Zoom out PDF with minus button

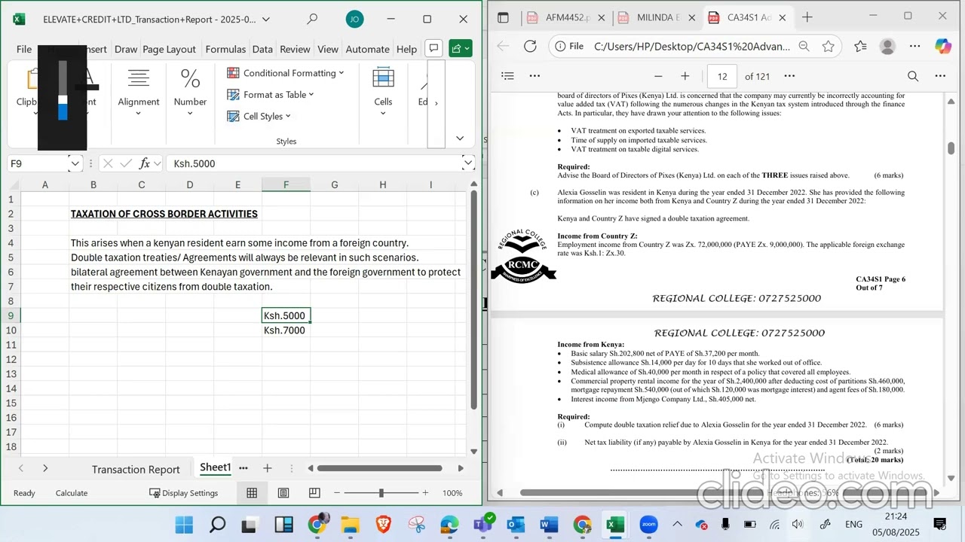pyautogui.click(x=658, y=76)
